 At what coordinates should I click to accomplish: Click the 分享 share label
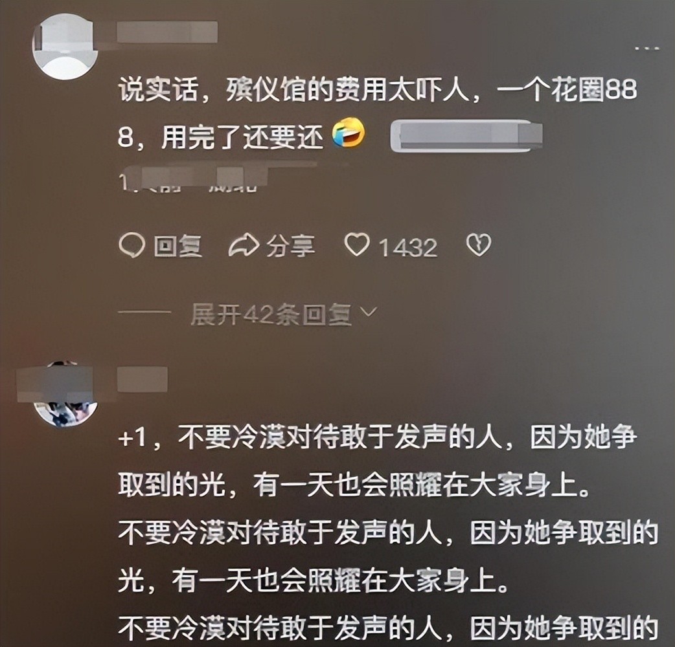[290, 247]
